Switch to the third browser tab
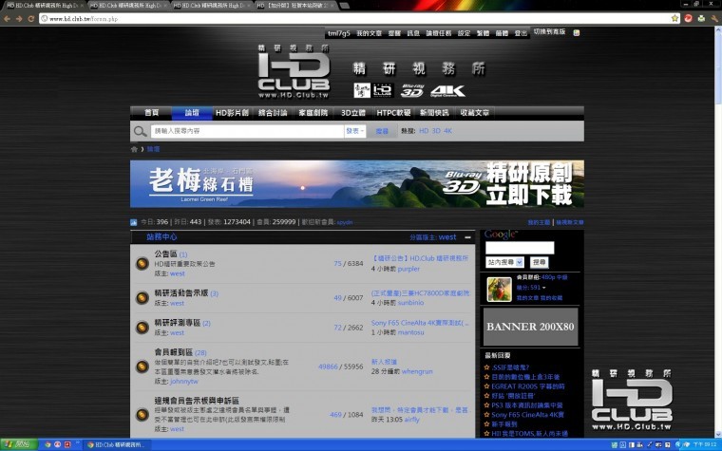 click(211, 6)
